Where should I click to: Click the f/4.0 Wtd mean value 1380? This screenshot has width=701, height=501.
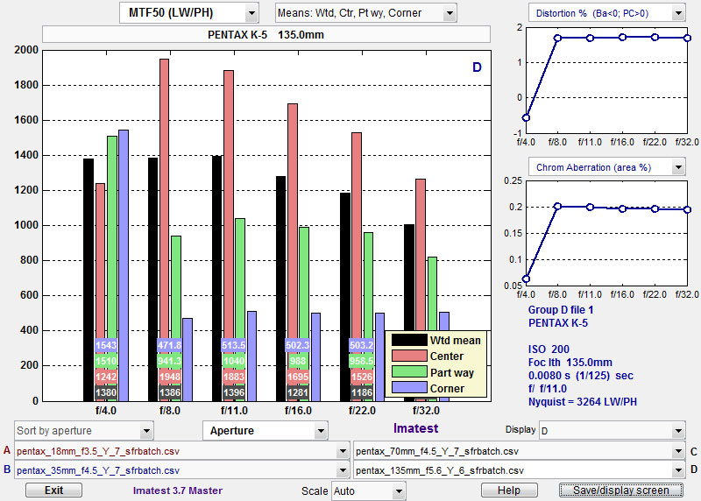tap(106, 392)
